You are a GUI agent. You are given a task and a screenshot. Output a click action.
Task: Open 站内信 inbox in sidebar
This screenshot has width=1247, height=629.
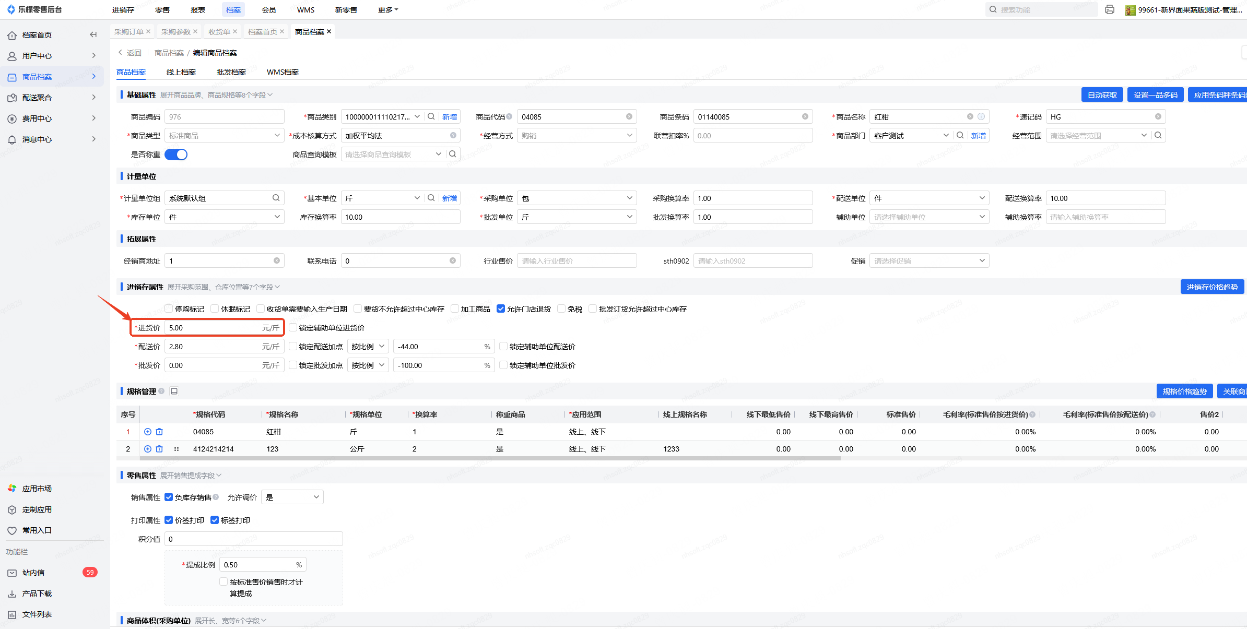(x=34, y=573)
